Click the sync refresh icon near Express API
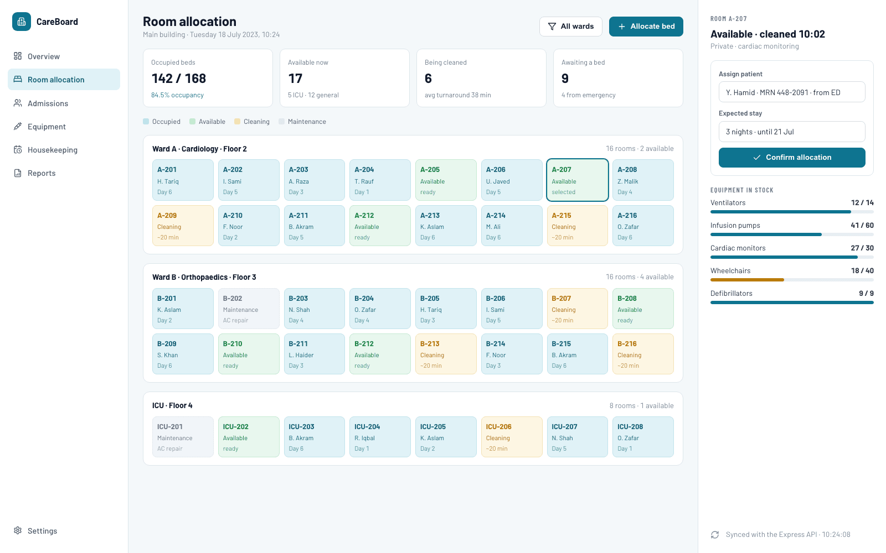 (715, 535)
